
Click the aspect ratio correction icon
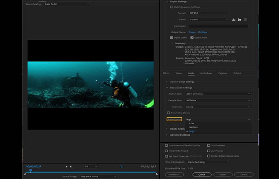click(122, 166)
